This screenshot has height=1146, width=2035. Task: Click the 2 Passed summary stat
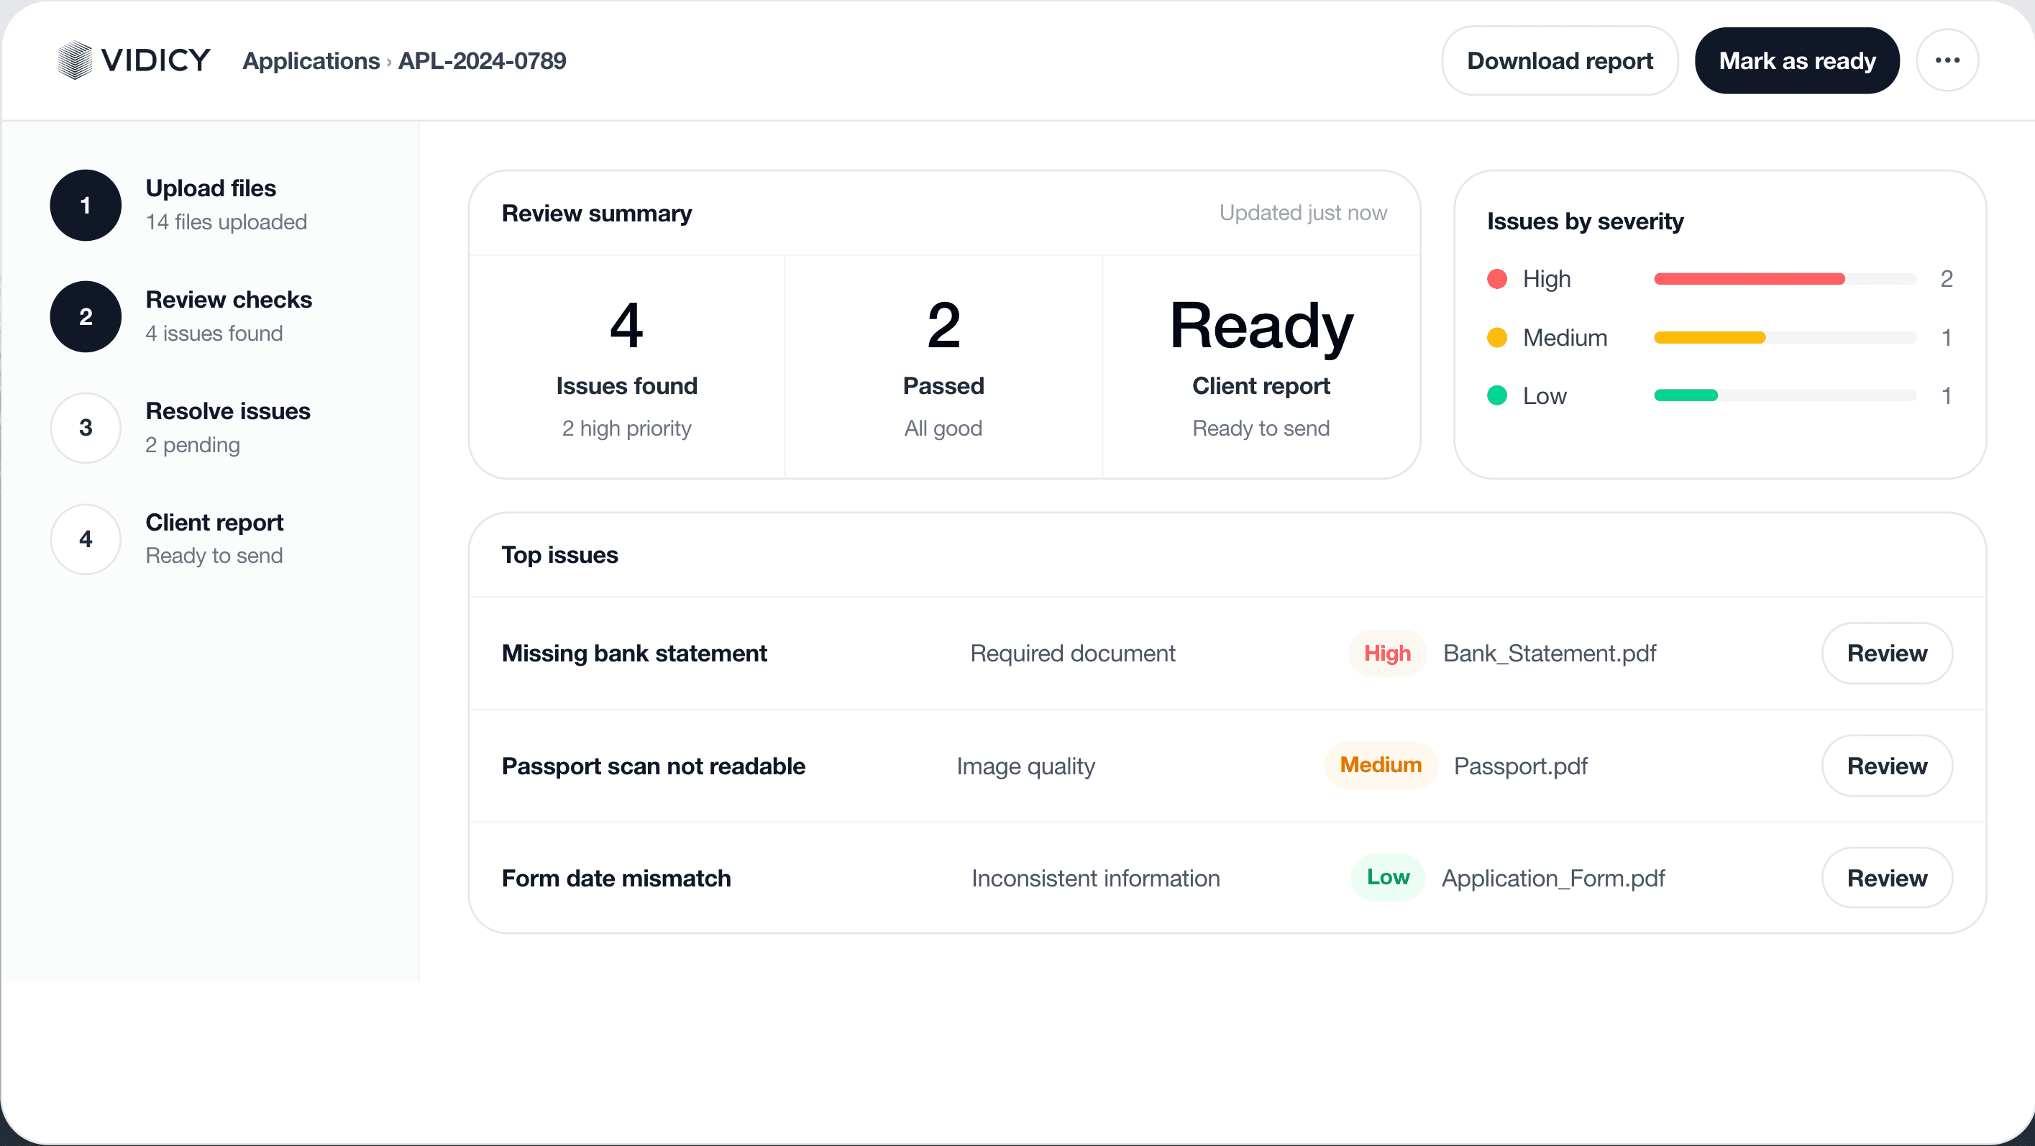pyautogui.click(x=943, y=367)
